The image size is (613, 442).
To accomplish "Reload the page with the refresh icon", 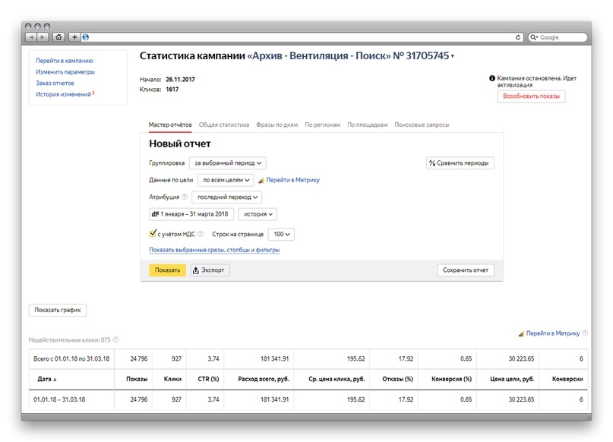I will tap(518, 37).
